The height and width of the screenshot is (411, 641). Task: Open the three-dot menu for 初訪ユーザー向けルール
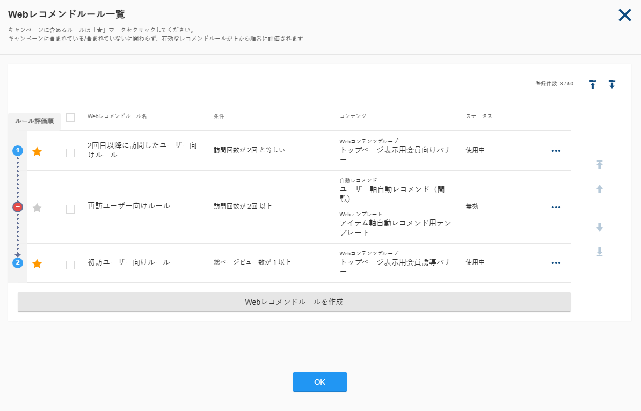pyautogui.click(x=556, y=263)
